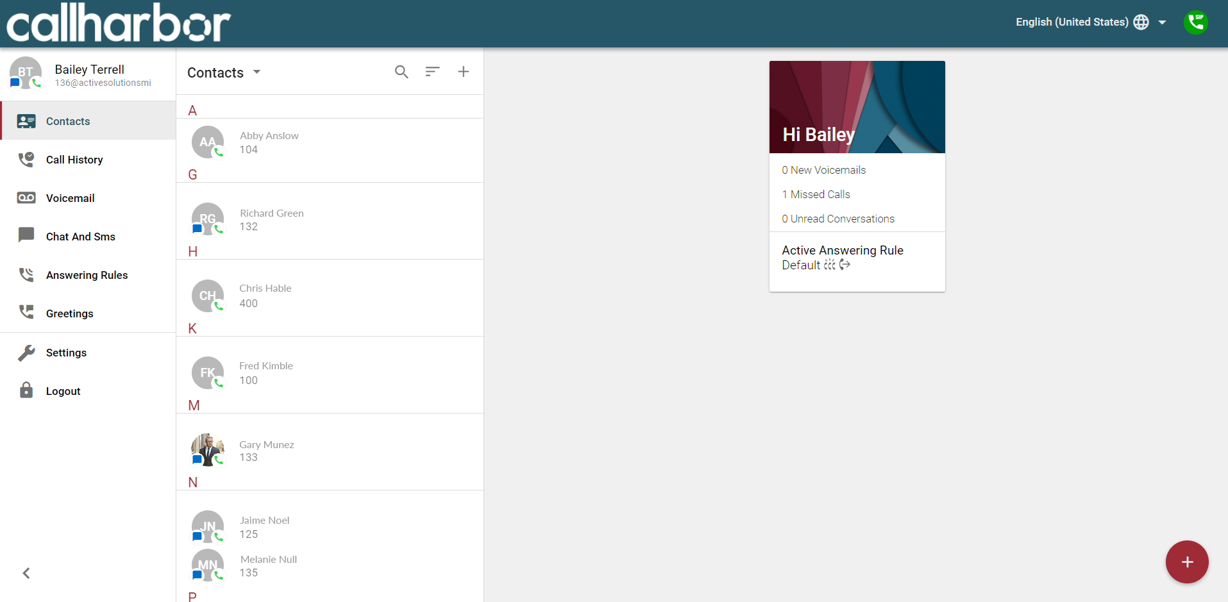The height and width of the screenshot is (602, 1228).
Task: Click the Bailey Terrell profile avatar
Action: click(26, 72)
